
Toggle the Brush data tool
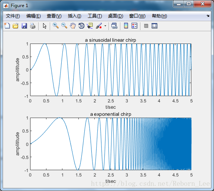pyautogui.click(x=99, y=26)
